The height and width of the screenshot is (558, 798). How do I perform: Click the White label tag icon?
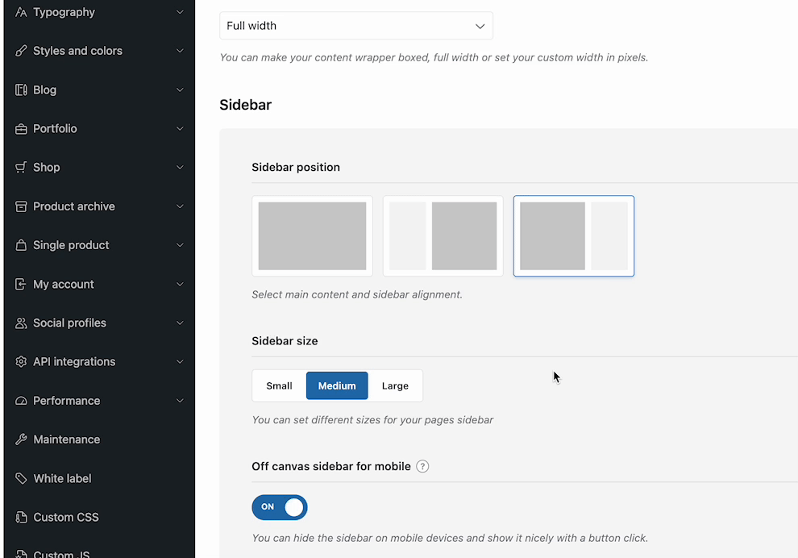21,478
